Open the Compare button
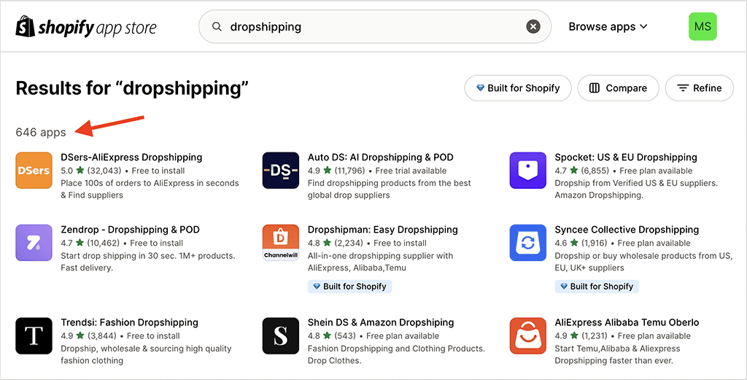This screenshot has width=747, height=380. pyautogui.click(x=619, y=88)
